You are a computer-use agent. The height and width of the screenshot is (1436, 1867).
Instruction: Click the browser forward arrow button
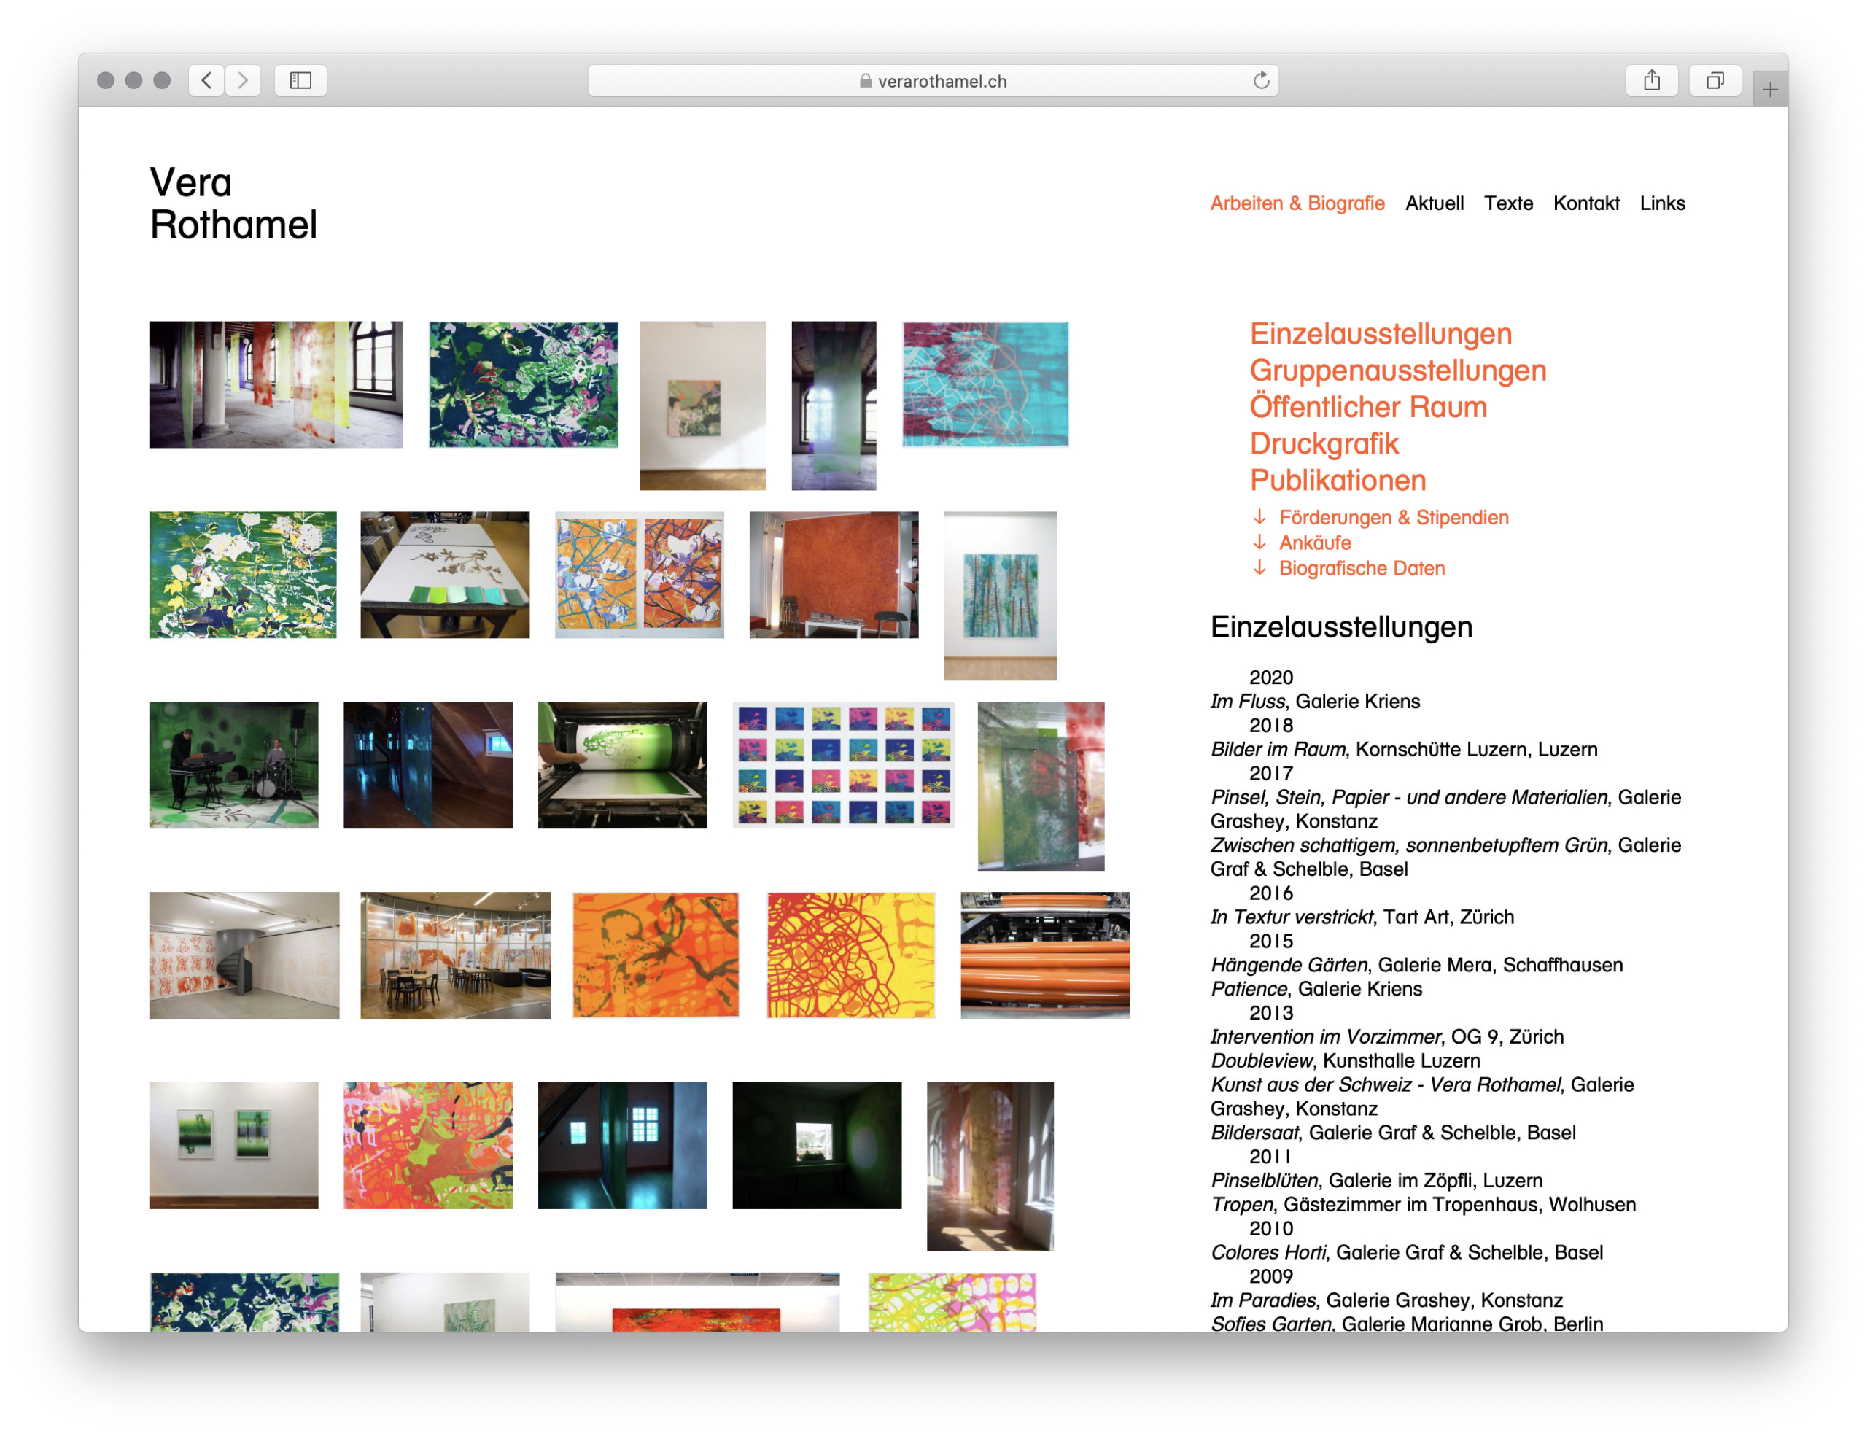point(244,80)
